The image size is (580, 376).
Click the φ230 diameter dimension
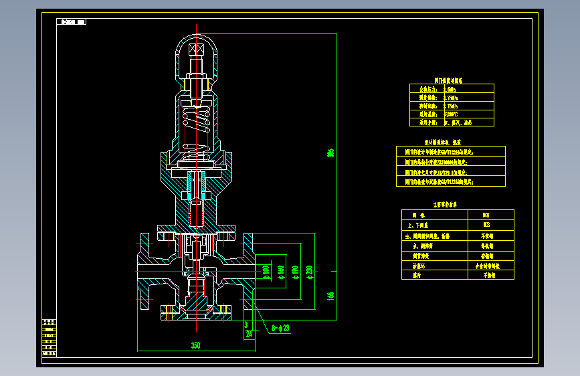tap(310, 272)
